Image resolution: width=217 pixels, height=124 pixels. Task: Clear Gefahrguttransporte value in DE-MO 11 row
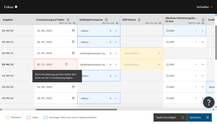[x=110, y=42]
